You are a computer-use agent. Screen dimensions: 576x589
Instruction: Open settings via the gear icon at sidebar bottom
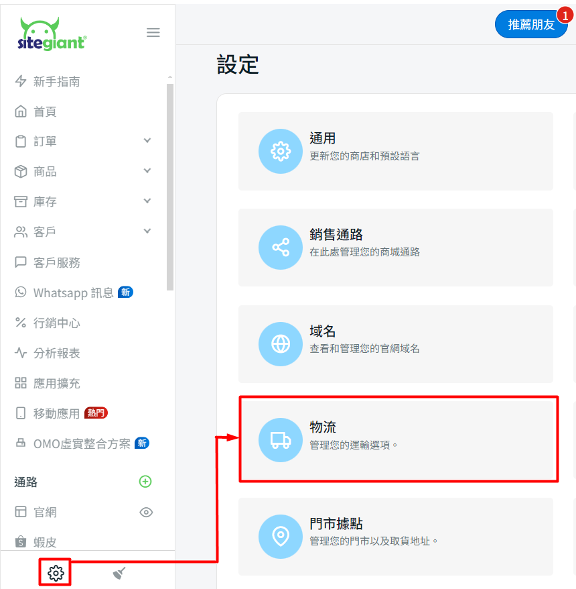(x=56, y=573)
